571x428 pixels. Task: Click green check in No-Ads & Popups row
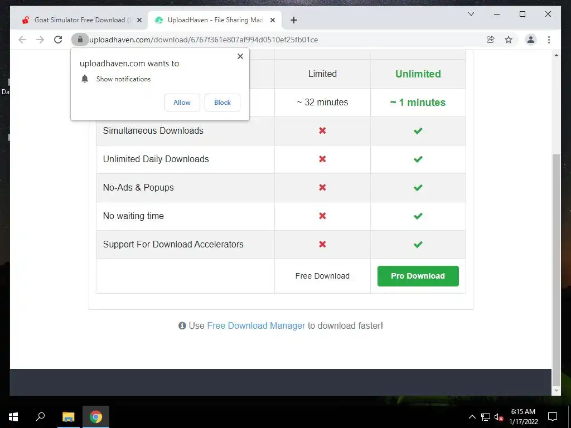pyautogui.click(x=418, y=187)
